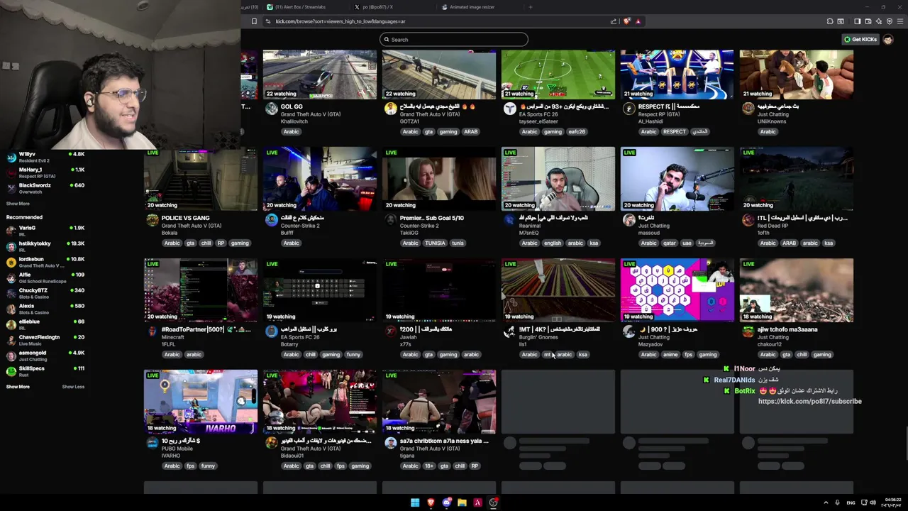
Task: Click avatar next to ajiw tchofo ma3aaana
Action: coord(748,331)
